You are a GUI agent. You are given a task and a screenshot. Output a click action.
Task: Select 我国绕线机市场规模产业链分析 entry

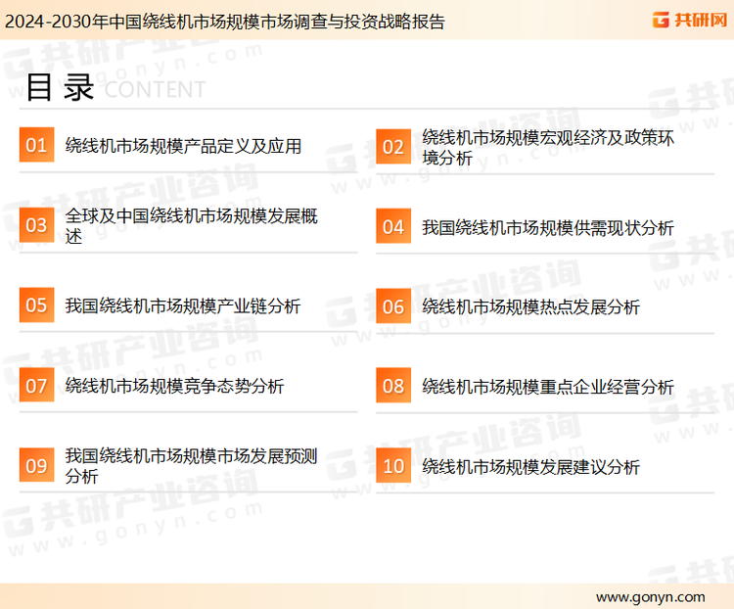183,306
